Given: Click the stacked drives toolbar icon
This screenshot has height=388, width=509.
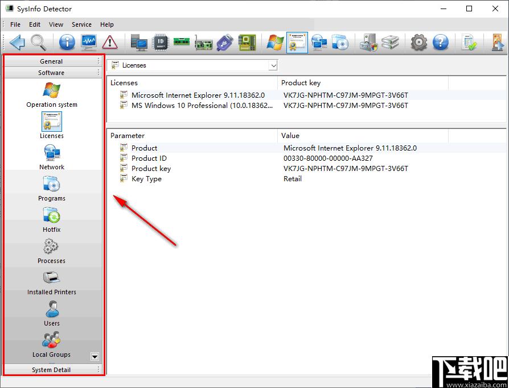Looking at the screenshot, I should 390,42.
